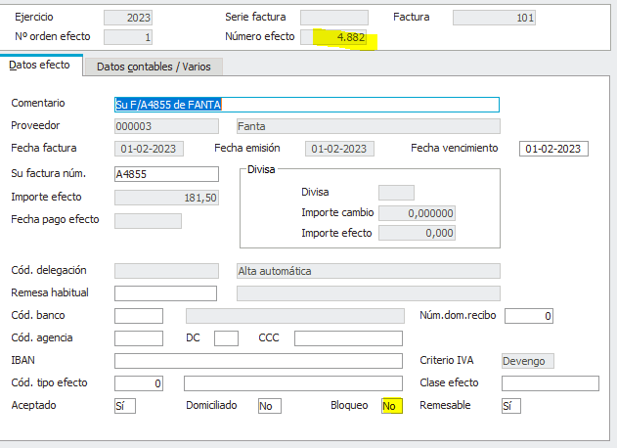Click the Cód. banco input field

click(139, 316)
